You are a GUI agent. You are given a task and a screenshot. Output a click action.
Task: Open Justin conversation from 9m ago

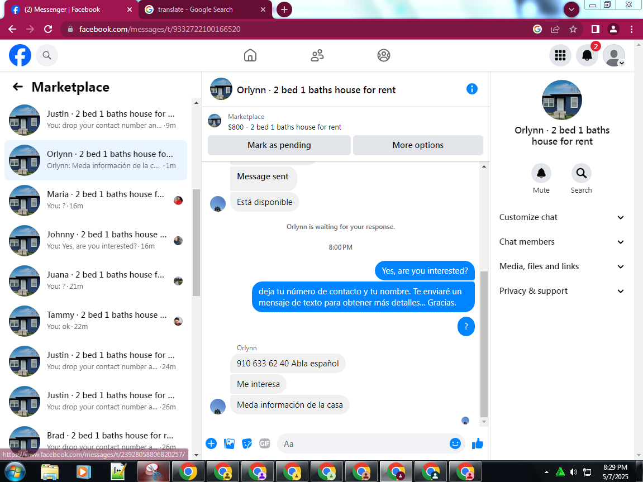coord(96,120)
